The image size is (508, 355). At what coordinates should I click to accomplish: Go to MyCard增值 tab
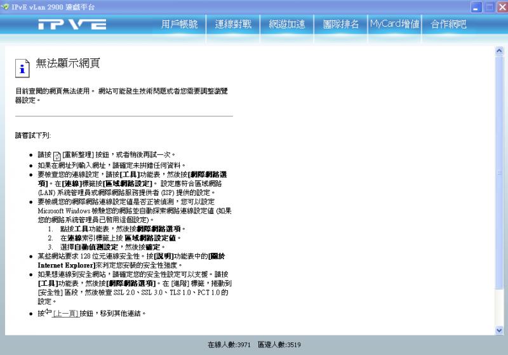coord(394,24)
